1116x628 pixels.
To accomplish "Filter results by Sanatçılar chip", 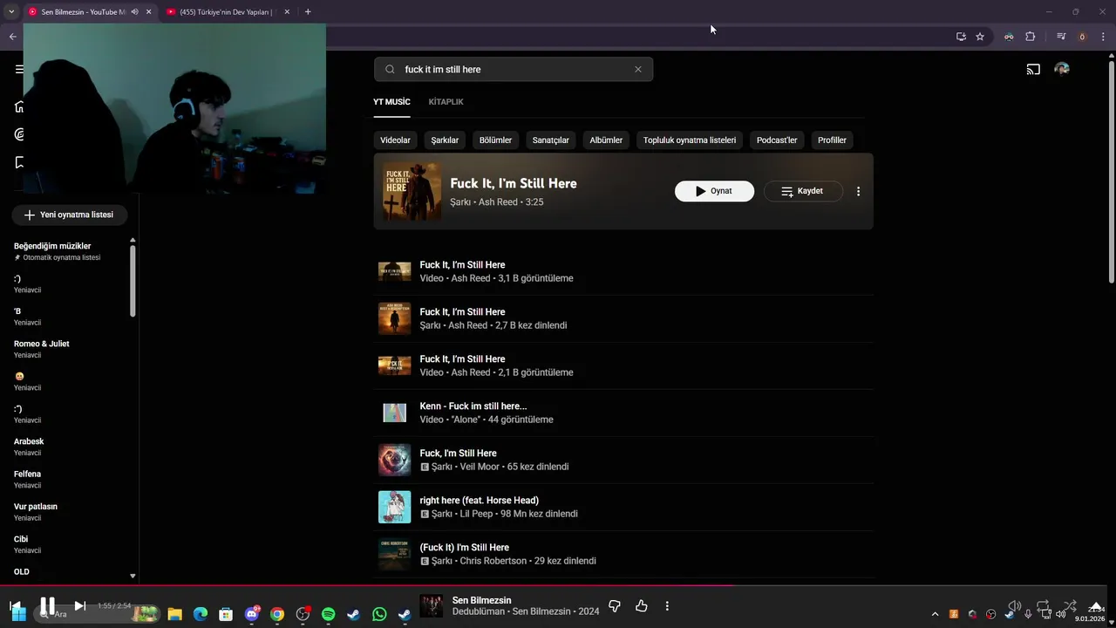I will (550, 140).
